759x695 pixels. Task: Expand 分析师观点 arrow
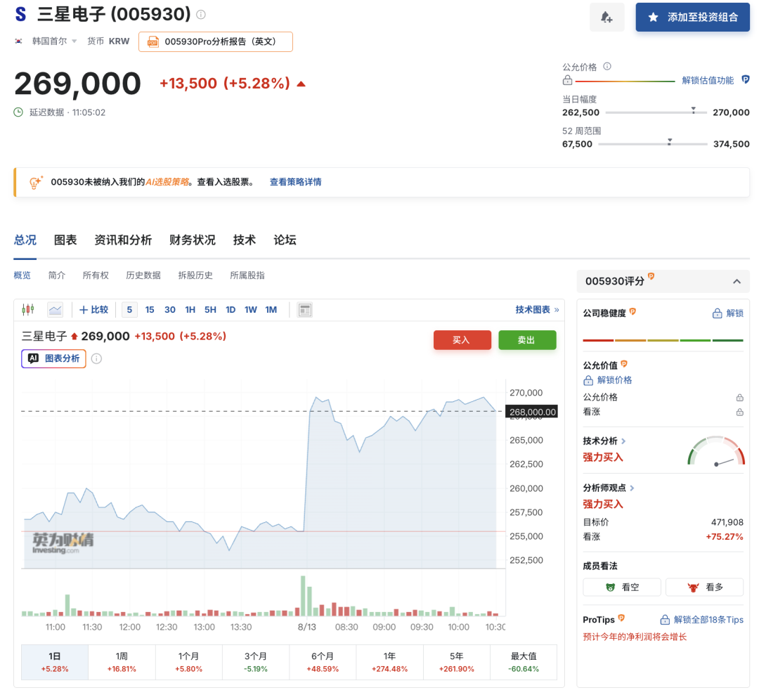(x=632, y=488)
